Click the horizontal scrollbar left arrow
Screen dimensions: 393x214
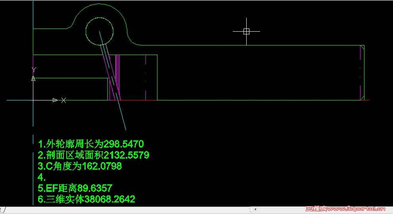point(255,209)
